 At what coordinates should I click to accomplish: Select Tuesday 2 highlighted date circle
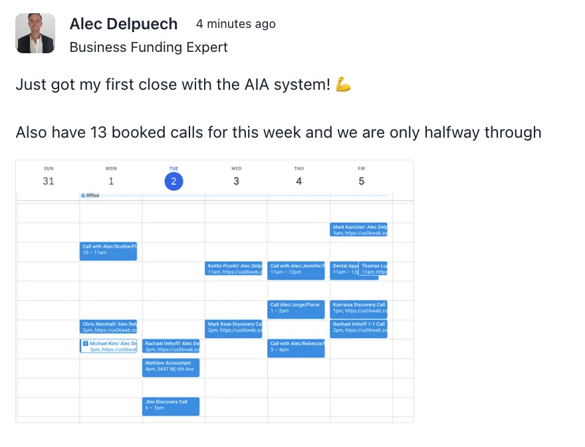coord(174,181)
